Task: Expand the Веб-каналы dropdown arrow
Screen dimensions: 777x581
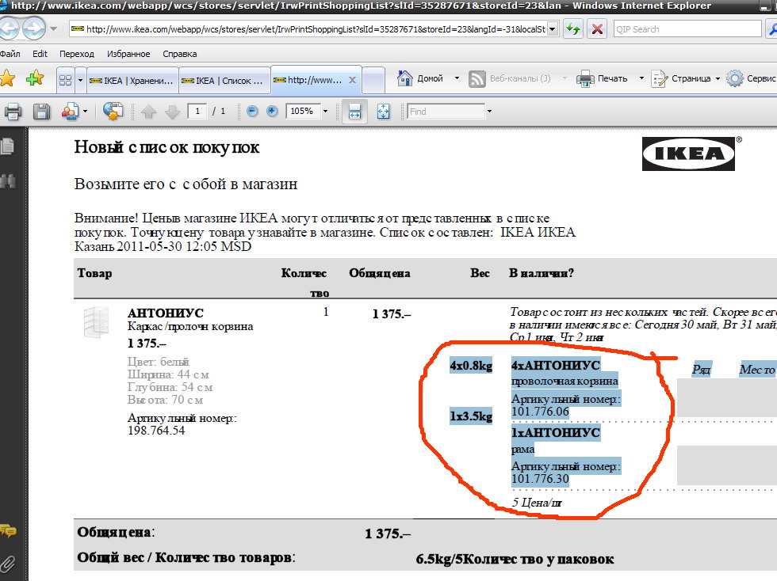Action: (x=565, y=78)
